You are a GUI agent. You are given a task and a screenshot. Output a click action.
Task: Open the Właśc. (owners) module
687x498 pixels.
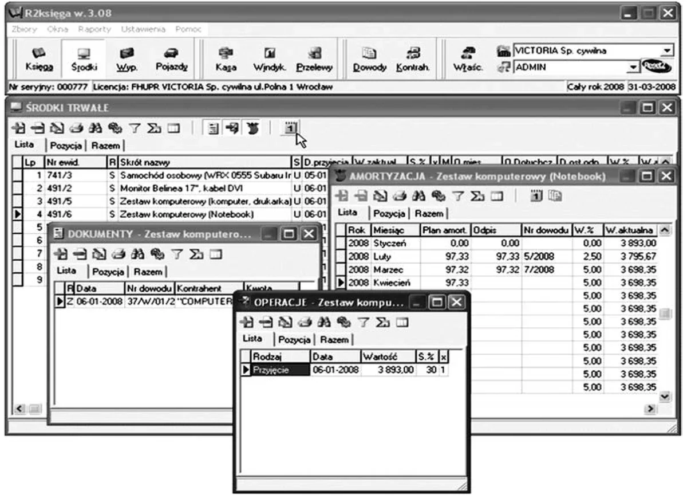[468, 58]
